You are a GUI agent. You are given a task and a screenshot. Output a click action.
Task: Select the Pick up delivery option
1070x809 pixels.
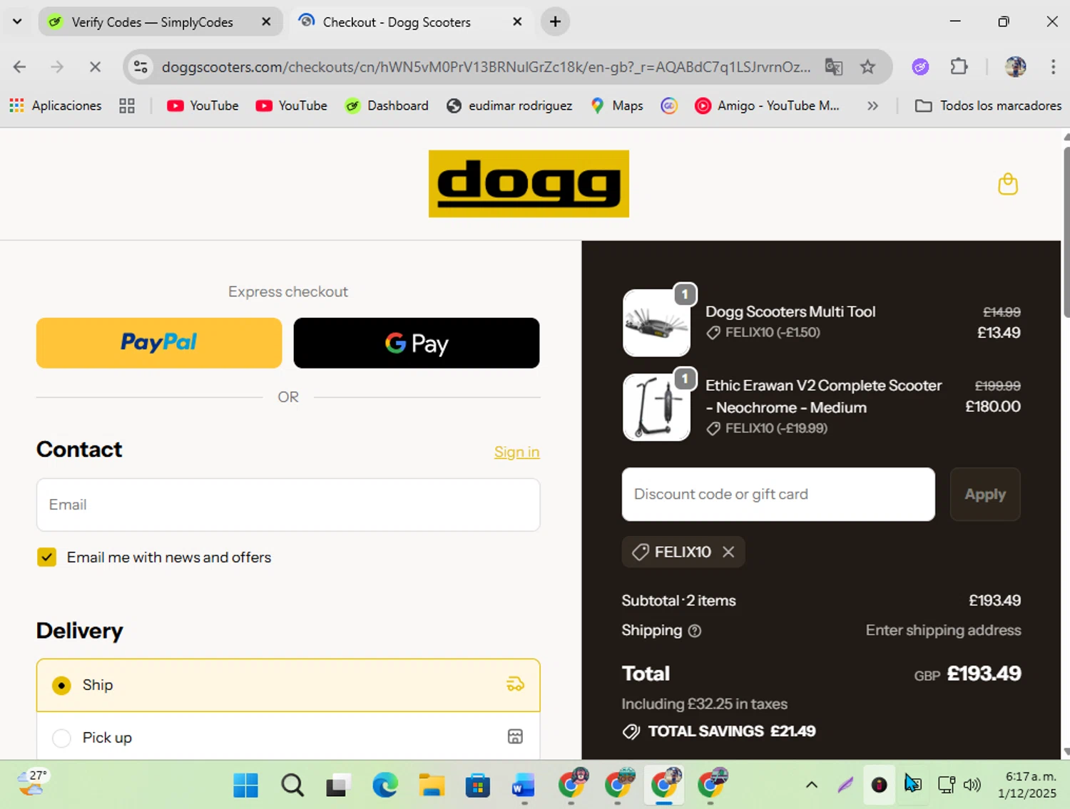coord(288,737)
